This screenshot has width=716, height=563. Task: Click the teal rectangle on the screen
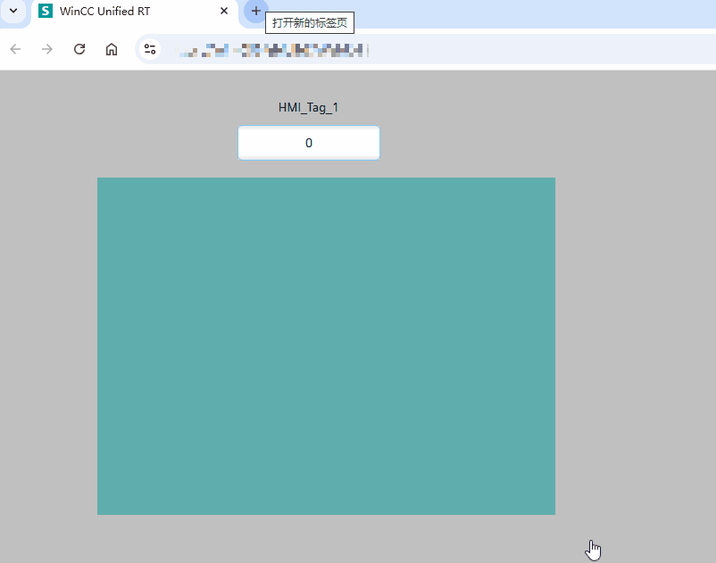coord(326,346)
